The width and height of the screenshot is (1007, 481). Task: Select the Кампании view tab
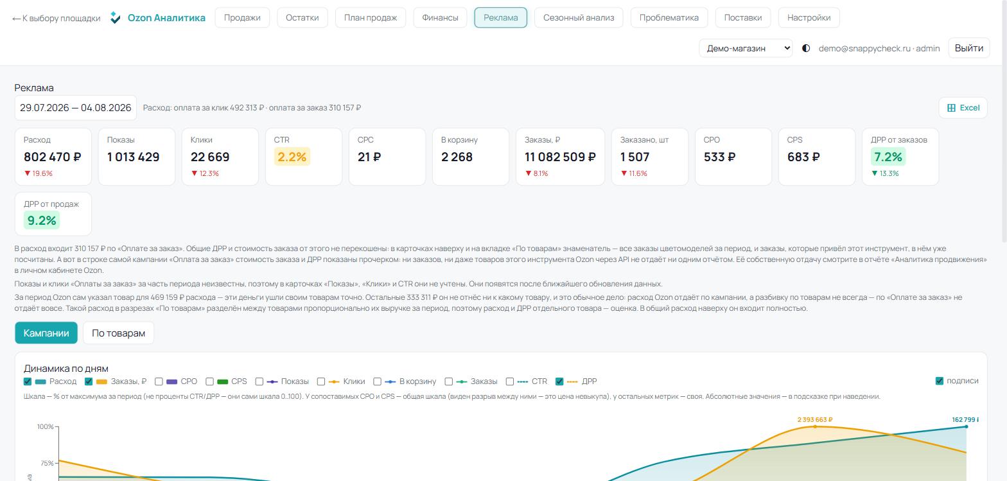pos(46,333)
